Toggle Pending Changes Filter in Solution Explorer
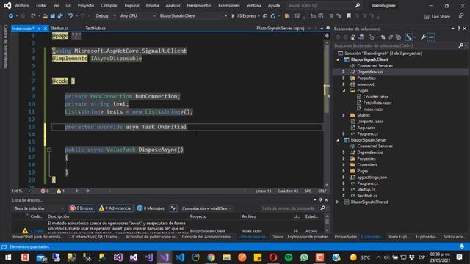Viewport: 470px width, 264px height. point(372,37)
